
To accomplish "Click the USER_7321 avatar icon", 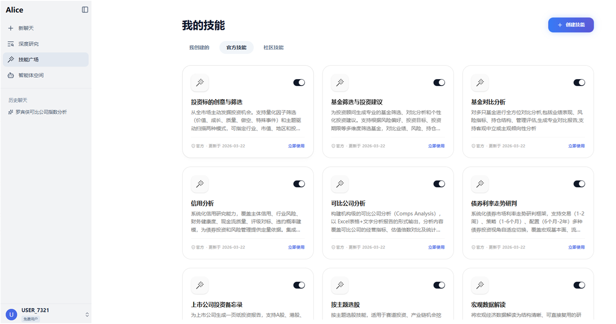I will click(x=11, y=314).
